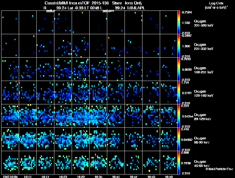Select the 16:59 time axis label
This screenshot has width=235, height=178.
[x=169, y=177]
